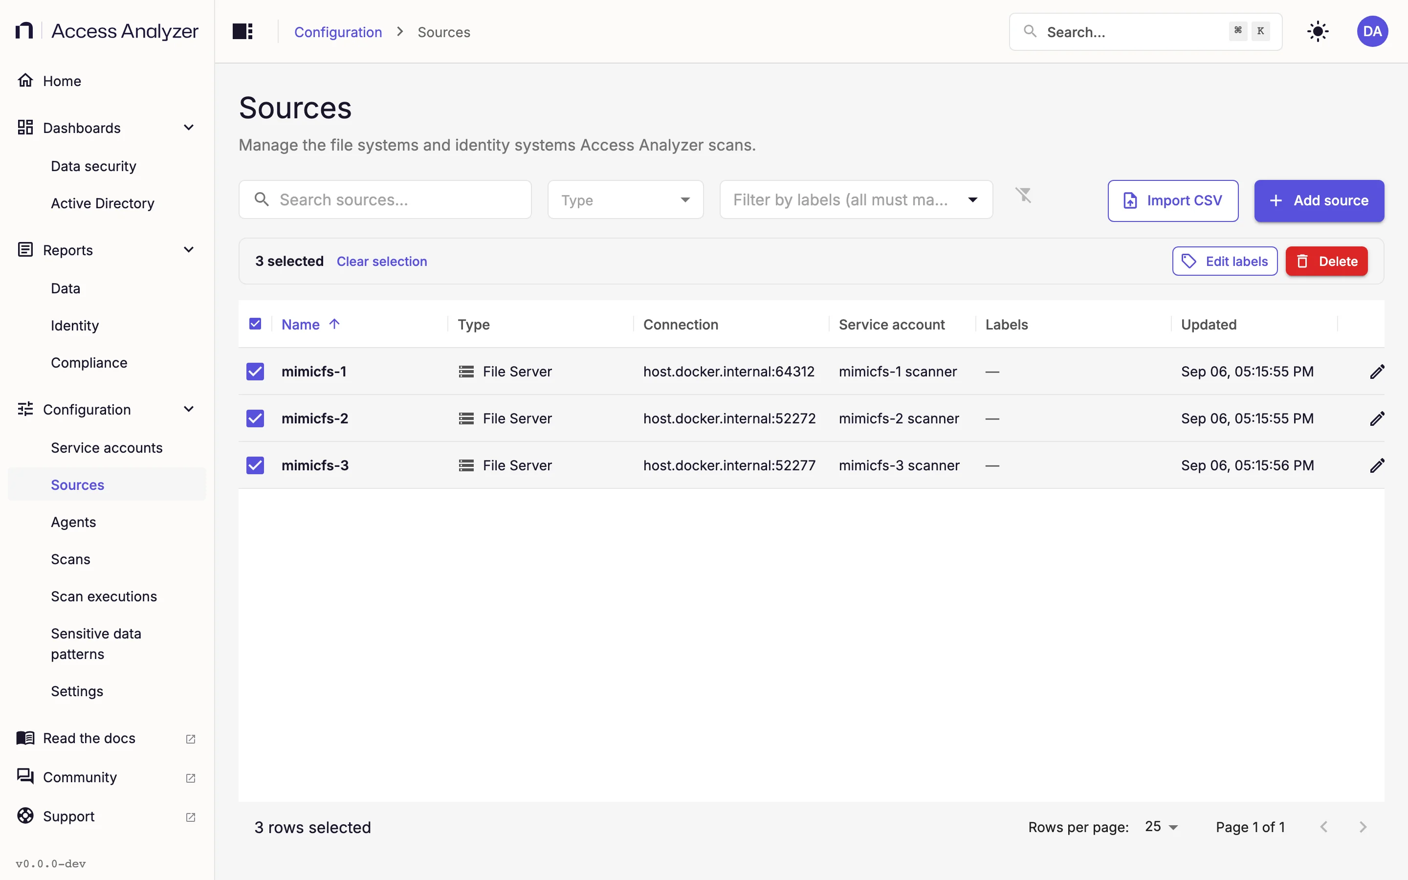This screenshot has width=1408, height=880.
Task: Open the Type filter dropdown
Action: [x=625, y=199]
